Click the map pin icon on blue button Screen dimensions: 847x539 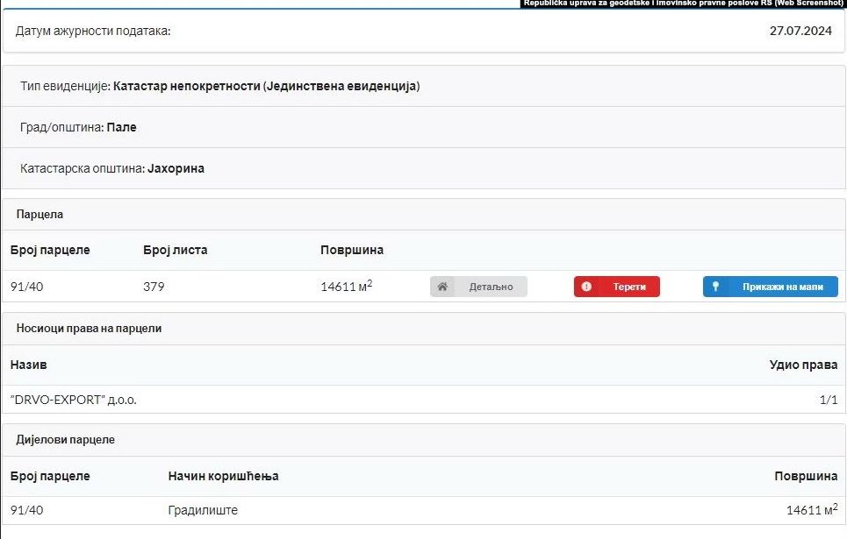point(716,287)
